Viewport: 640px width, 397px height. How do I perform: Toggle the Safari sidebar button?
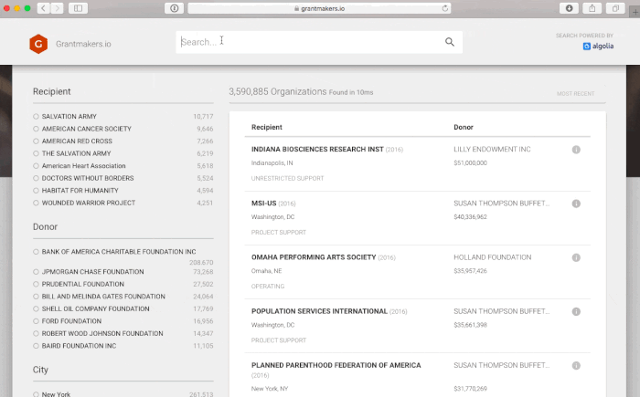78,8
